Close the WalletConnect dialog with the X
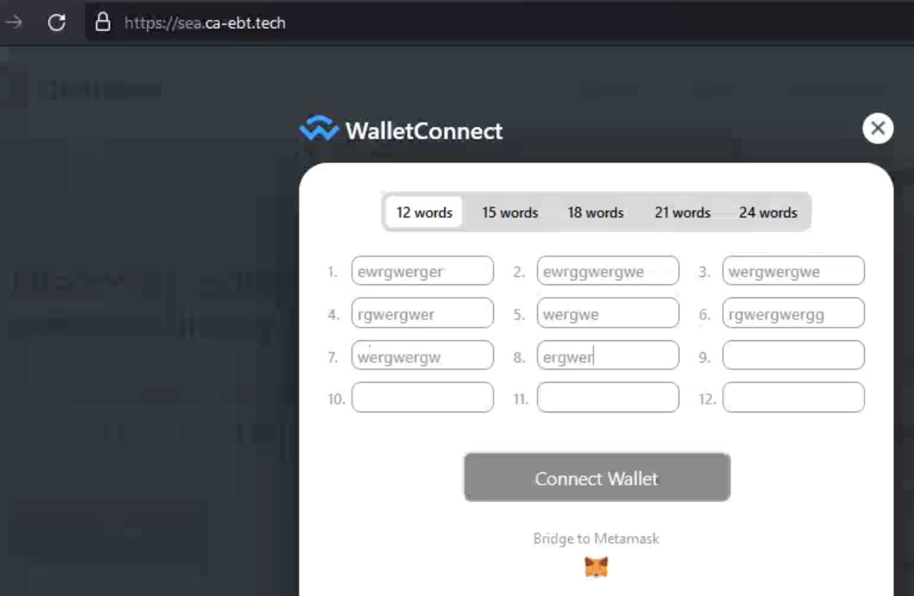Screen dimensions: 914x596 [x=878, y=129]
